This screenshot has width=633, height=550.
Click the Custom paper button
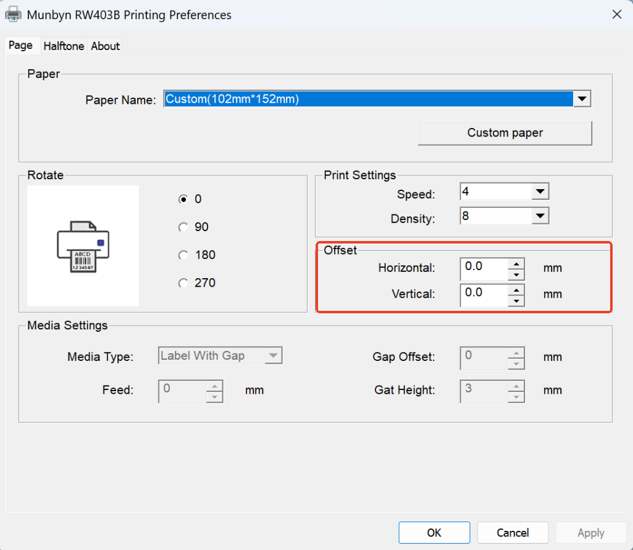[505, 133]
